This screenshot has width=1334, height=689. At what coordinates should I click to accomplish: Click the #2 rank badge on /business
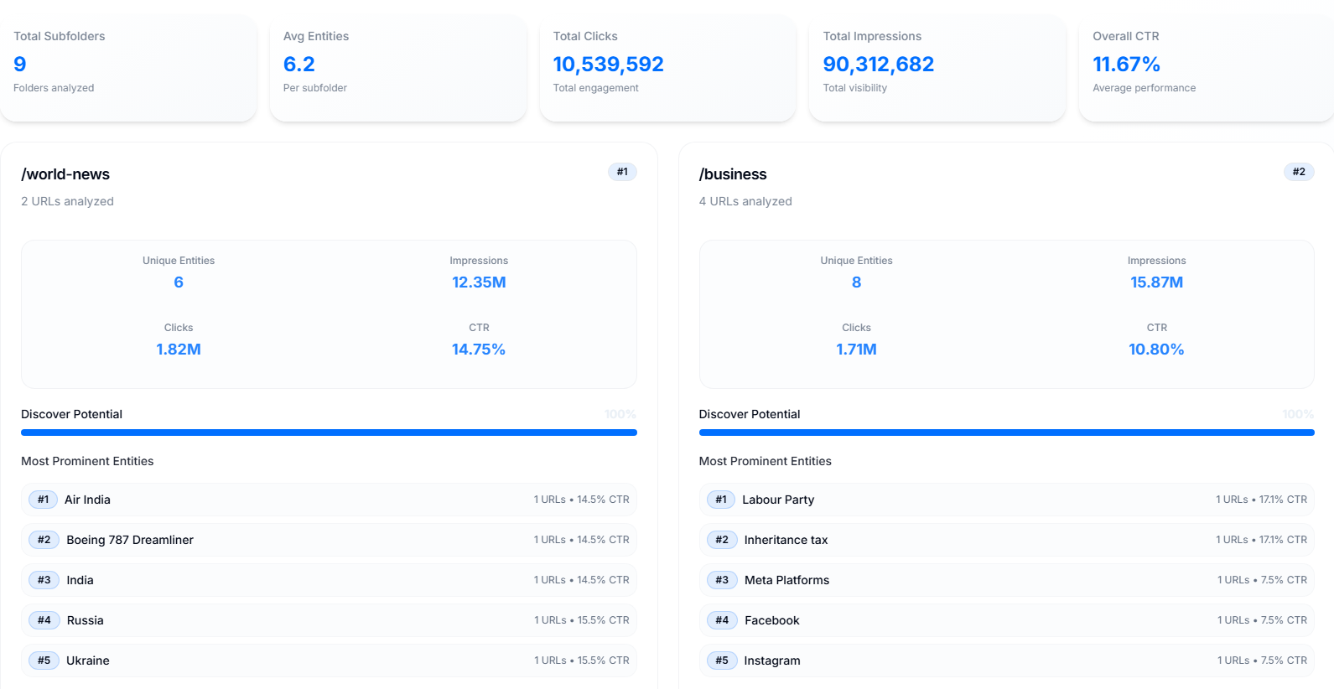[1298, 172]
